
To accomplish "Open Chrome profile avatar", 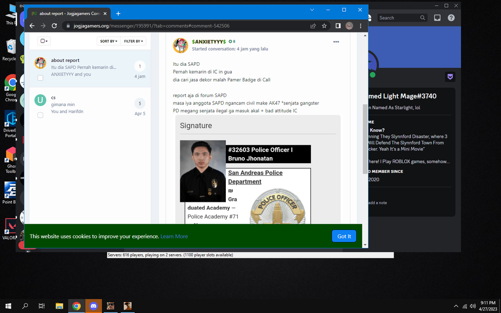I will coord(349,26).
